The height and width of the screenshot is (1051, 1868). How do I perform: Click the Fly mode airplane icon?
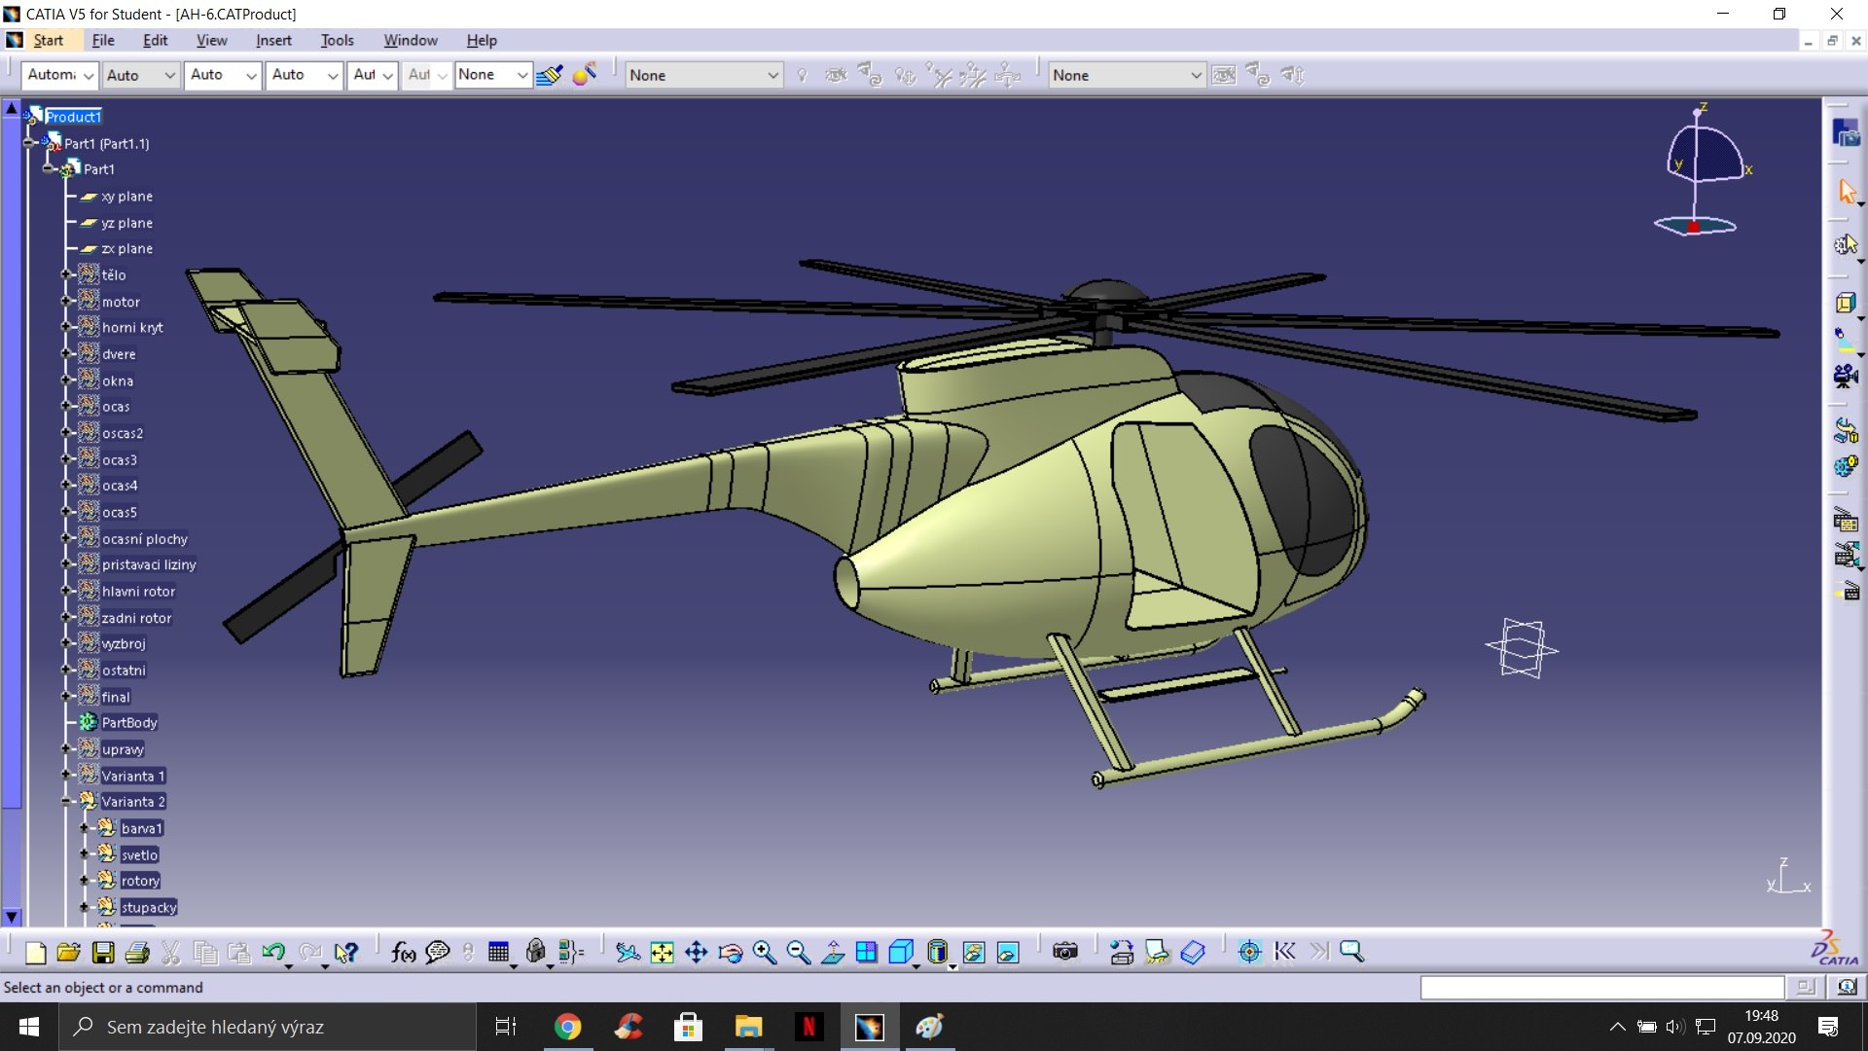(629, 953)
